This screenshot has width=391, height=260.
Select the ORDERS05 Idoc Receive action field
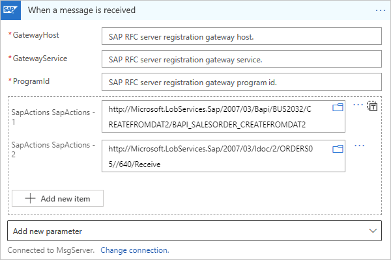coord(218,157)
